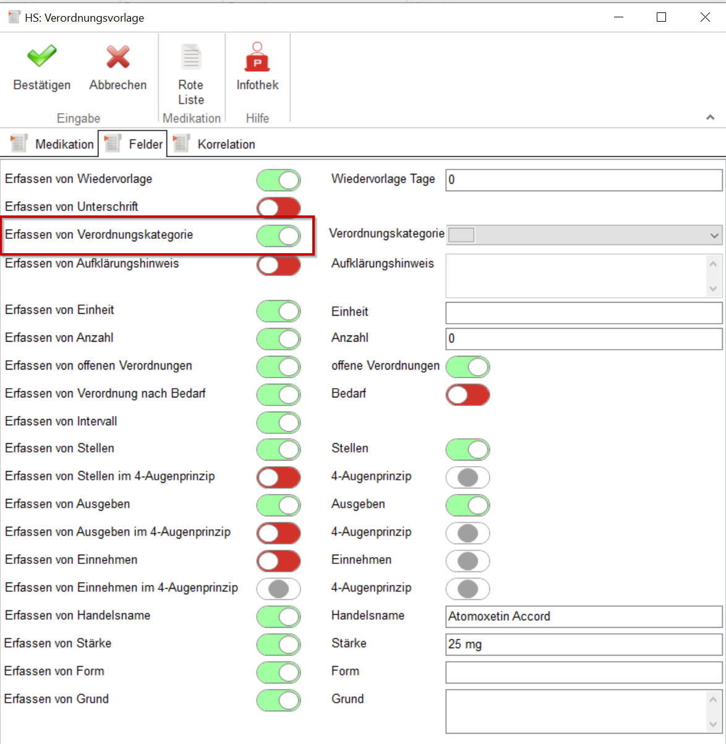Click the green Bestätigen checkmark icon

click(41, 56)
